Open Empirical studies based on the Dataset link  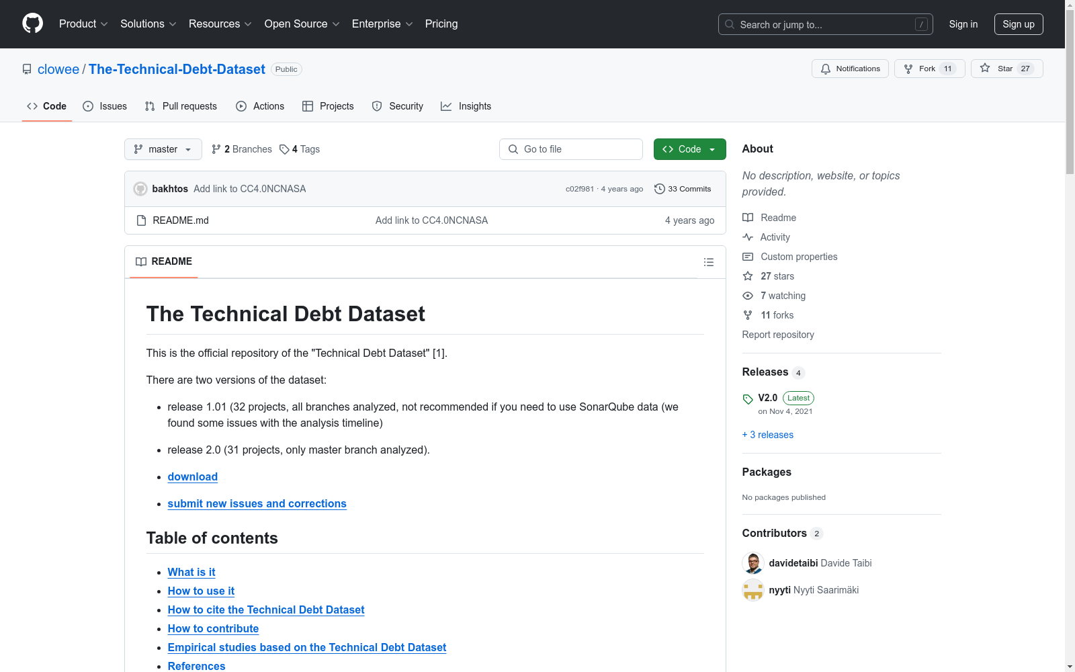coord(307,647)
